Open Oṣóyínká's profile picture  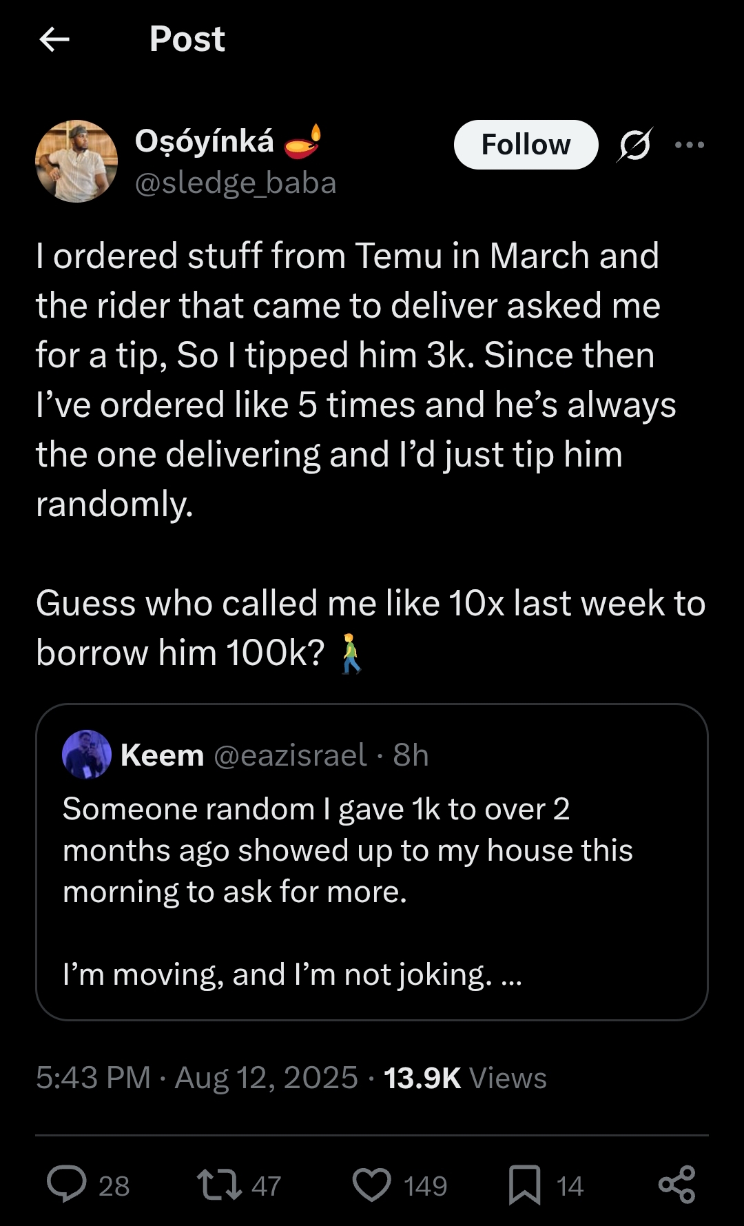point(76,161)
